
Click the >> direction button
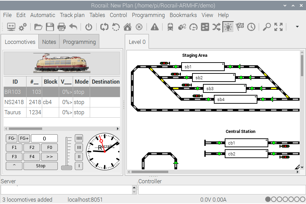[49, 157]
